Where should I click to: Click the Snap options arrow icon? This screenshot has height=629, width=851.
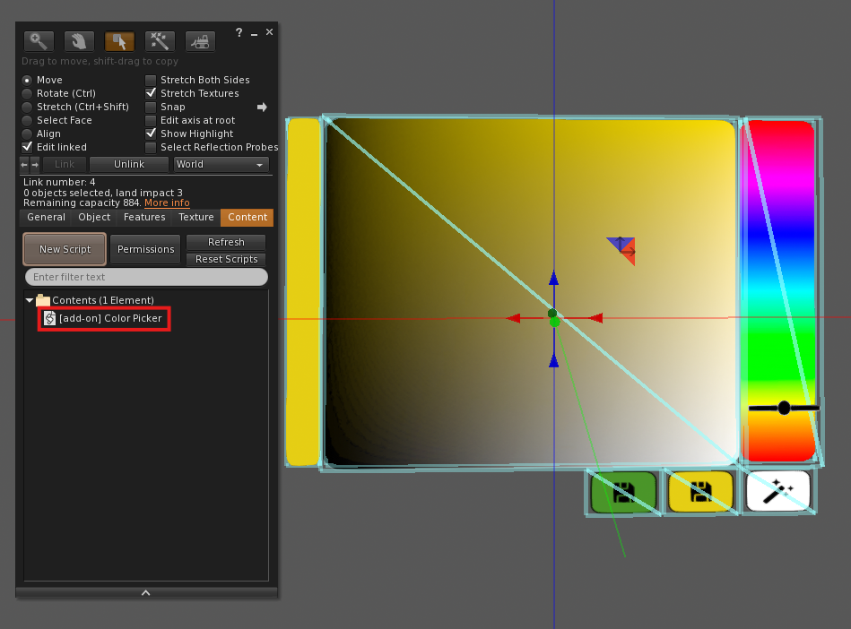pyautogui.click(x=262, y=107)
